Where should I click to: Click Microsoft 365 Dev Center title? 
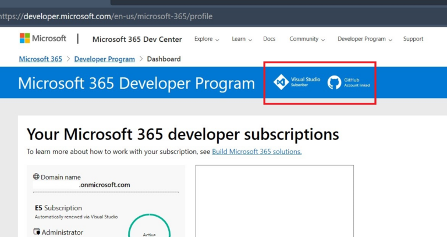click(137, 39)
